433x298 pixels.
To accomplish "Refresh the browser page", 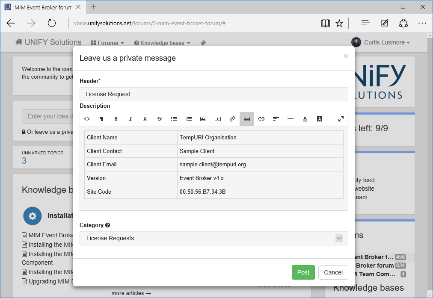I will pos(52,23).
